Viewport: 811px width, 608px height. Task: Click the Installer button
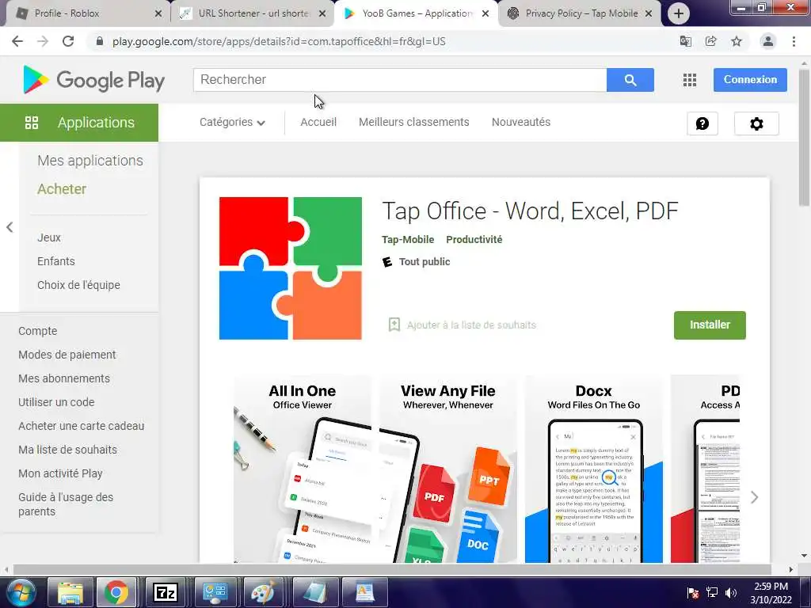tap(710, 325)
